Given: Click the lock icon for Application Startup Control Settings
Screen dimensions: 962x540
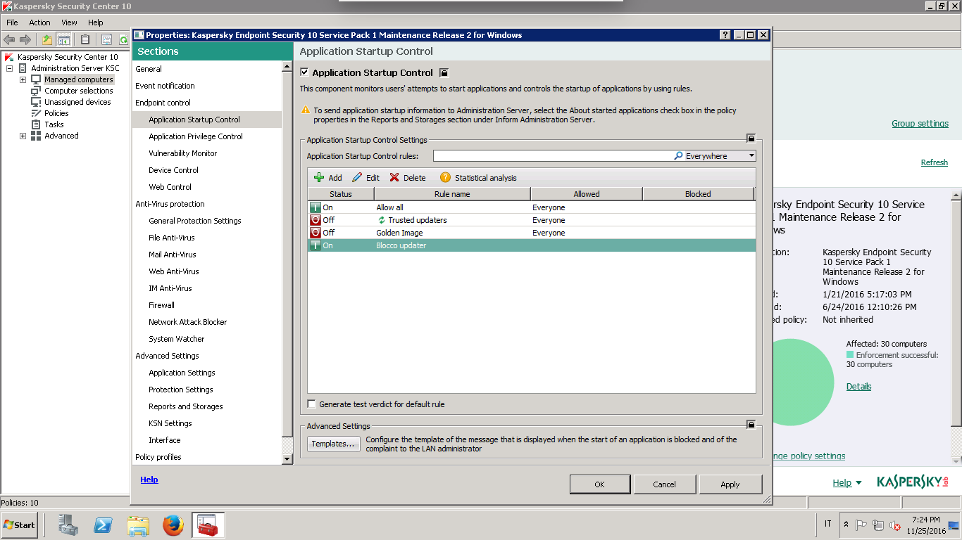Looking at the screenshot, I should (x=751, y=139).
